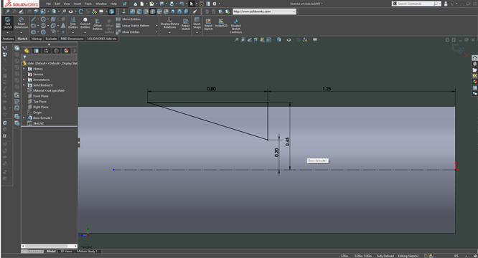Open the File menu
478x258 pixels.
coord(48,4)
